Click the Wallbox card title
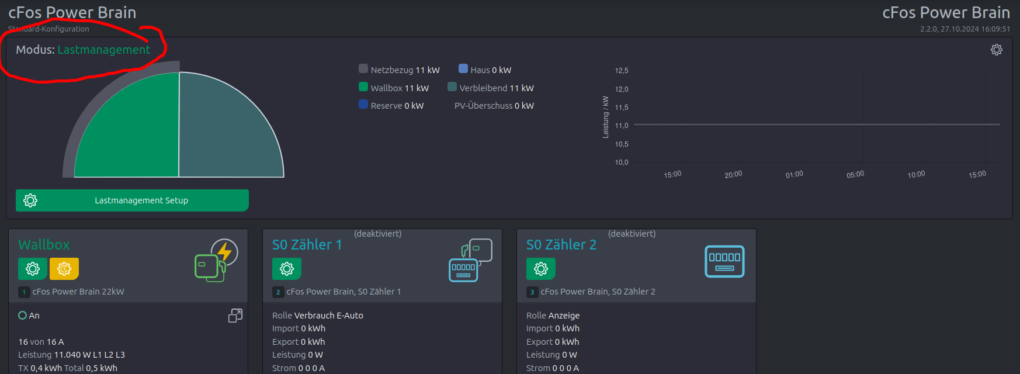This screenshot has height=374, width=1020. pyautogui.click(x=44, y=245)
